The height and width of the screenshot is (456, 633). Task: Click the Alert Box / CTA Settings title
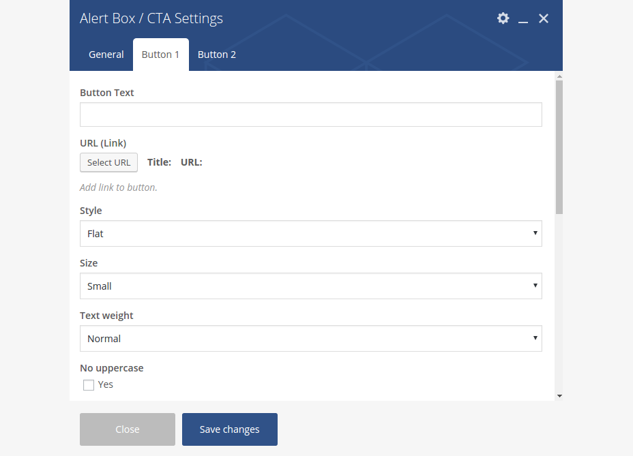[x=151, y=18]
